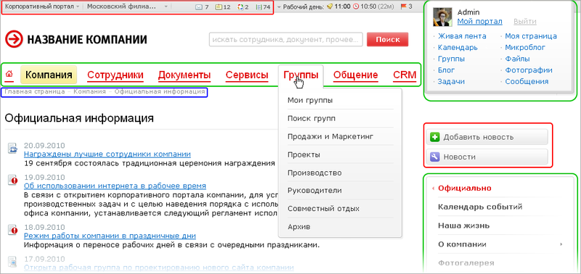581x274 pixels.
Task: Click the alert icon dated 19.09.2010
Action: click(12, 180)
